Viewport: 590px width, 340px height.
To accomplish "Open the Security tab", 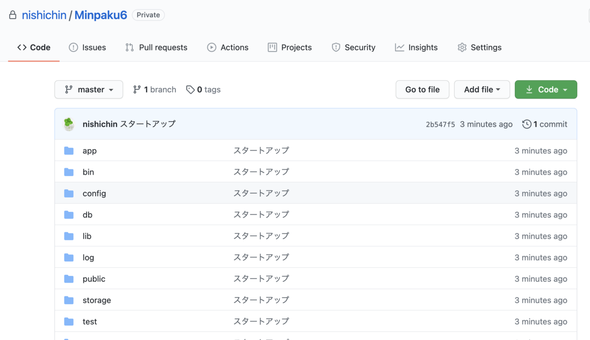I will tap(354, 48).
